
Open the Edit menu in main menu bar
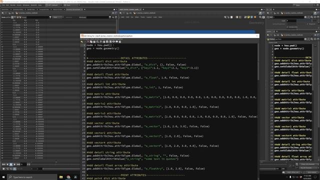point(7,5)
